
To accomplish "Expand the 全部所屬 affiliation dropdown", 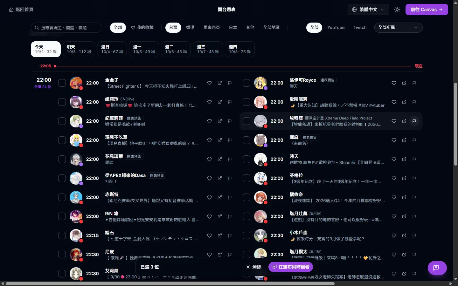I will (x=398, y=28).
